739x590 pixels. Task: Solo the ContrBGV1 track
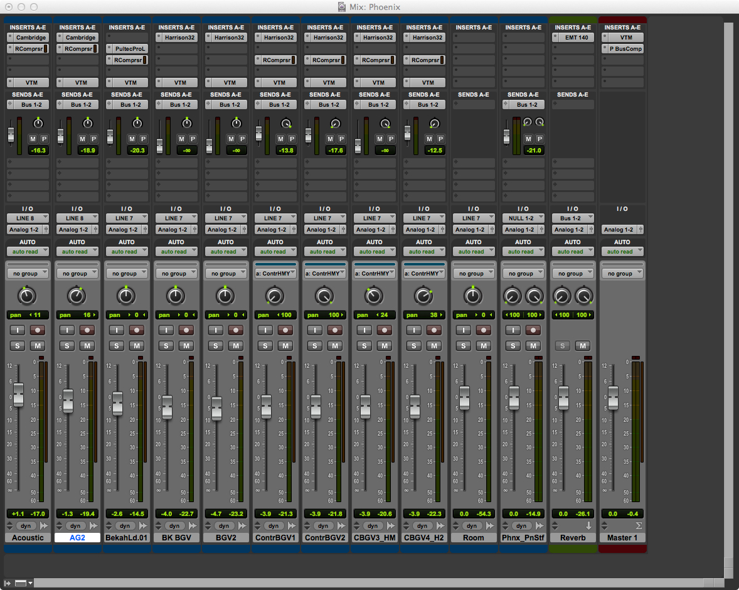[x=265, y=346]
